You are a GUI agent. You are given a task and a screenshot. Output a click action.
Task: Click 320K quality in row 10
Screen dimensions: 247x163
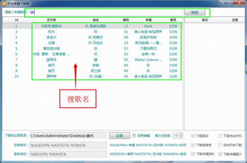[173, 76]
